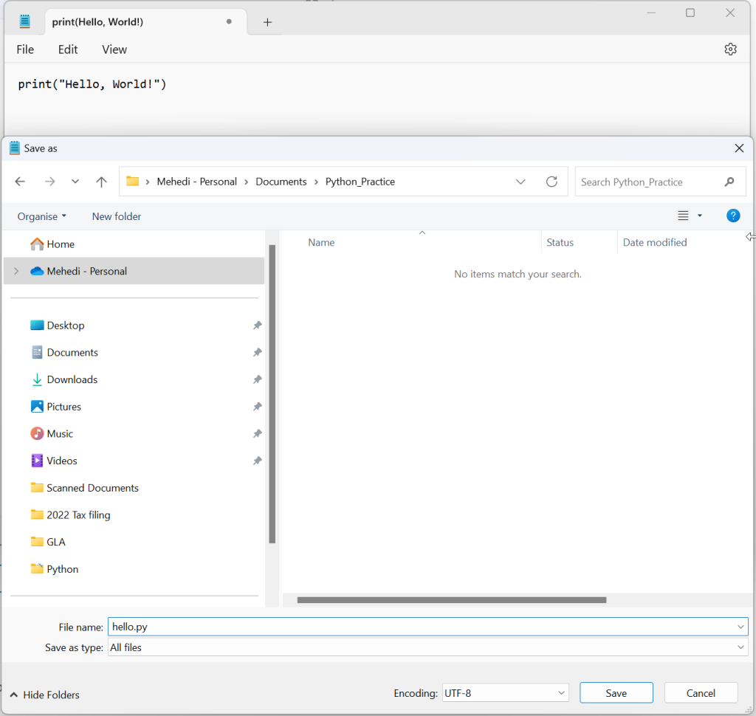Add a new Notepad tab
Viewport: 756px width, 716px height.
coord(267,22)
